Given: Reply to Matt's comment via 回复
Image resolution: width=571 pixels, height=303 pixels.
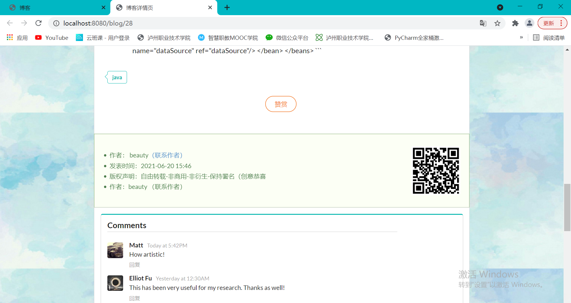Looking at the screenshot, I should click(x=134, y=265).
